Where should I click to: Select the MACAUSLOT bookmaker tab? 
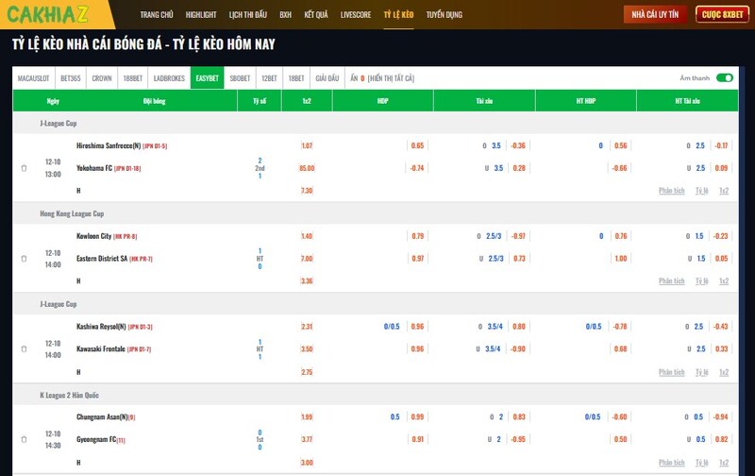[x=33, y=78]
